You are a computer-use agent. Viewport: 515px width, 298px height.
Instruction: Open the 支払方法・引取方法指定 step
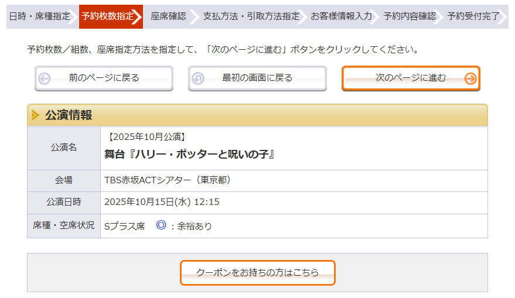(251, 16)
